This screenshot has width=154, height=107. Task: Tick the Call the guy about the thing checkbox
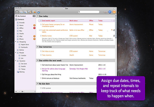(x=41, y=74)
